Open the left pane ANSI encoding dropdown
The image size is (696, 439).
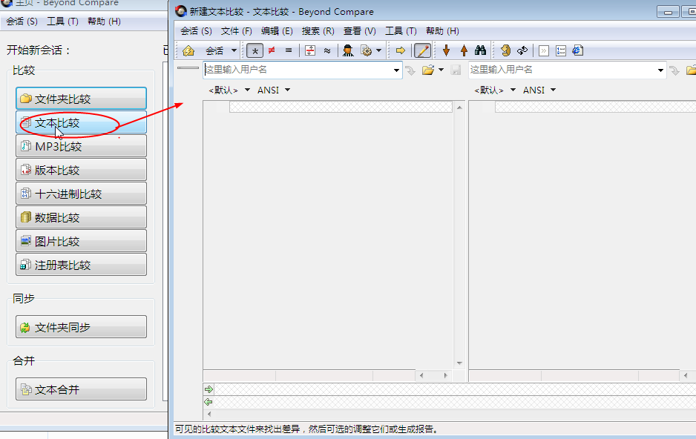tap(273, 90)
